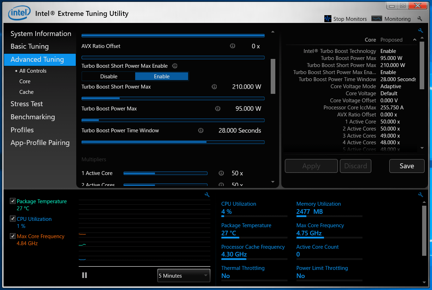Image resolution: width=432 pixels, height=290 pixels.
Task: Open settings wrench in title bar
Action: [x=420, y=19]
